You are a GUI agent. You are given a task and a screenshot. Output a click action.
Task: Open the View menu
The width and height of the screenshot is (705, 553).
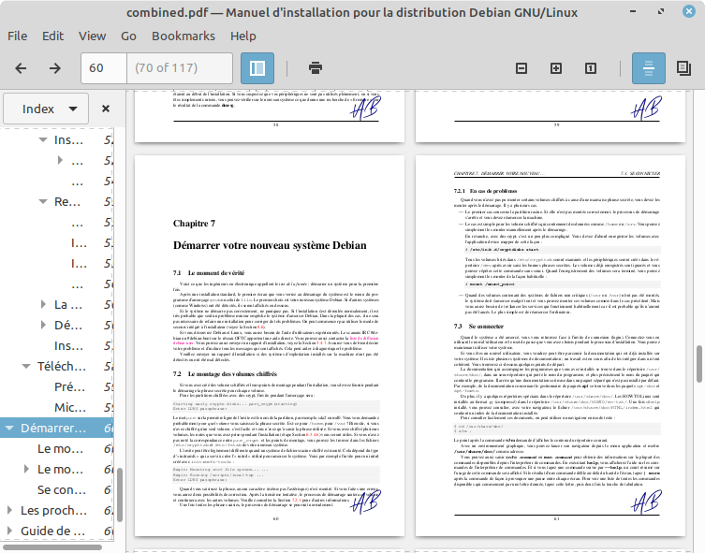click(x=92, y=36)
